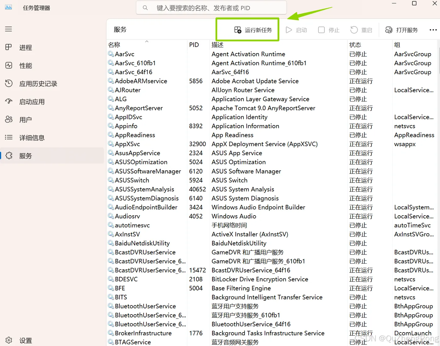Click the 打开服务 icon
The height and width of the screenshot is (346, 440).
tap(389, 30)
